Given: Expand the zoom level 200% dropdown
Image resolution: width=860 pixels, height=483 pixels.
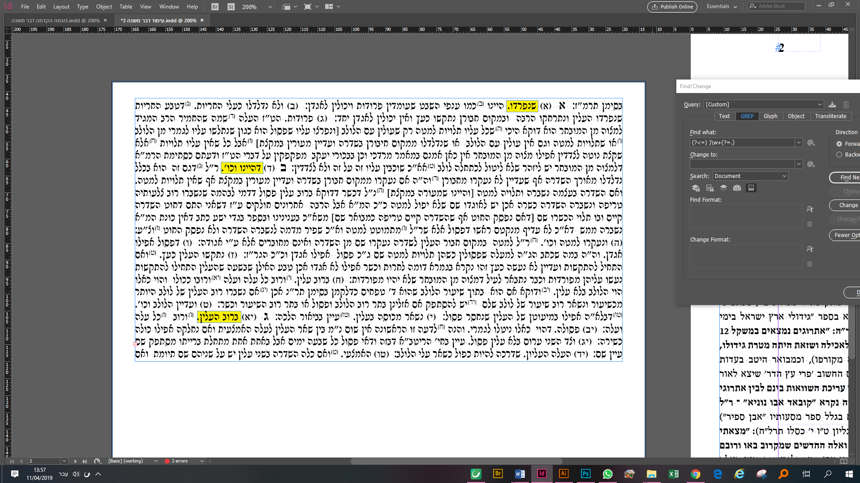Looking at the screenshot, I should (270, 7).
